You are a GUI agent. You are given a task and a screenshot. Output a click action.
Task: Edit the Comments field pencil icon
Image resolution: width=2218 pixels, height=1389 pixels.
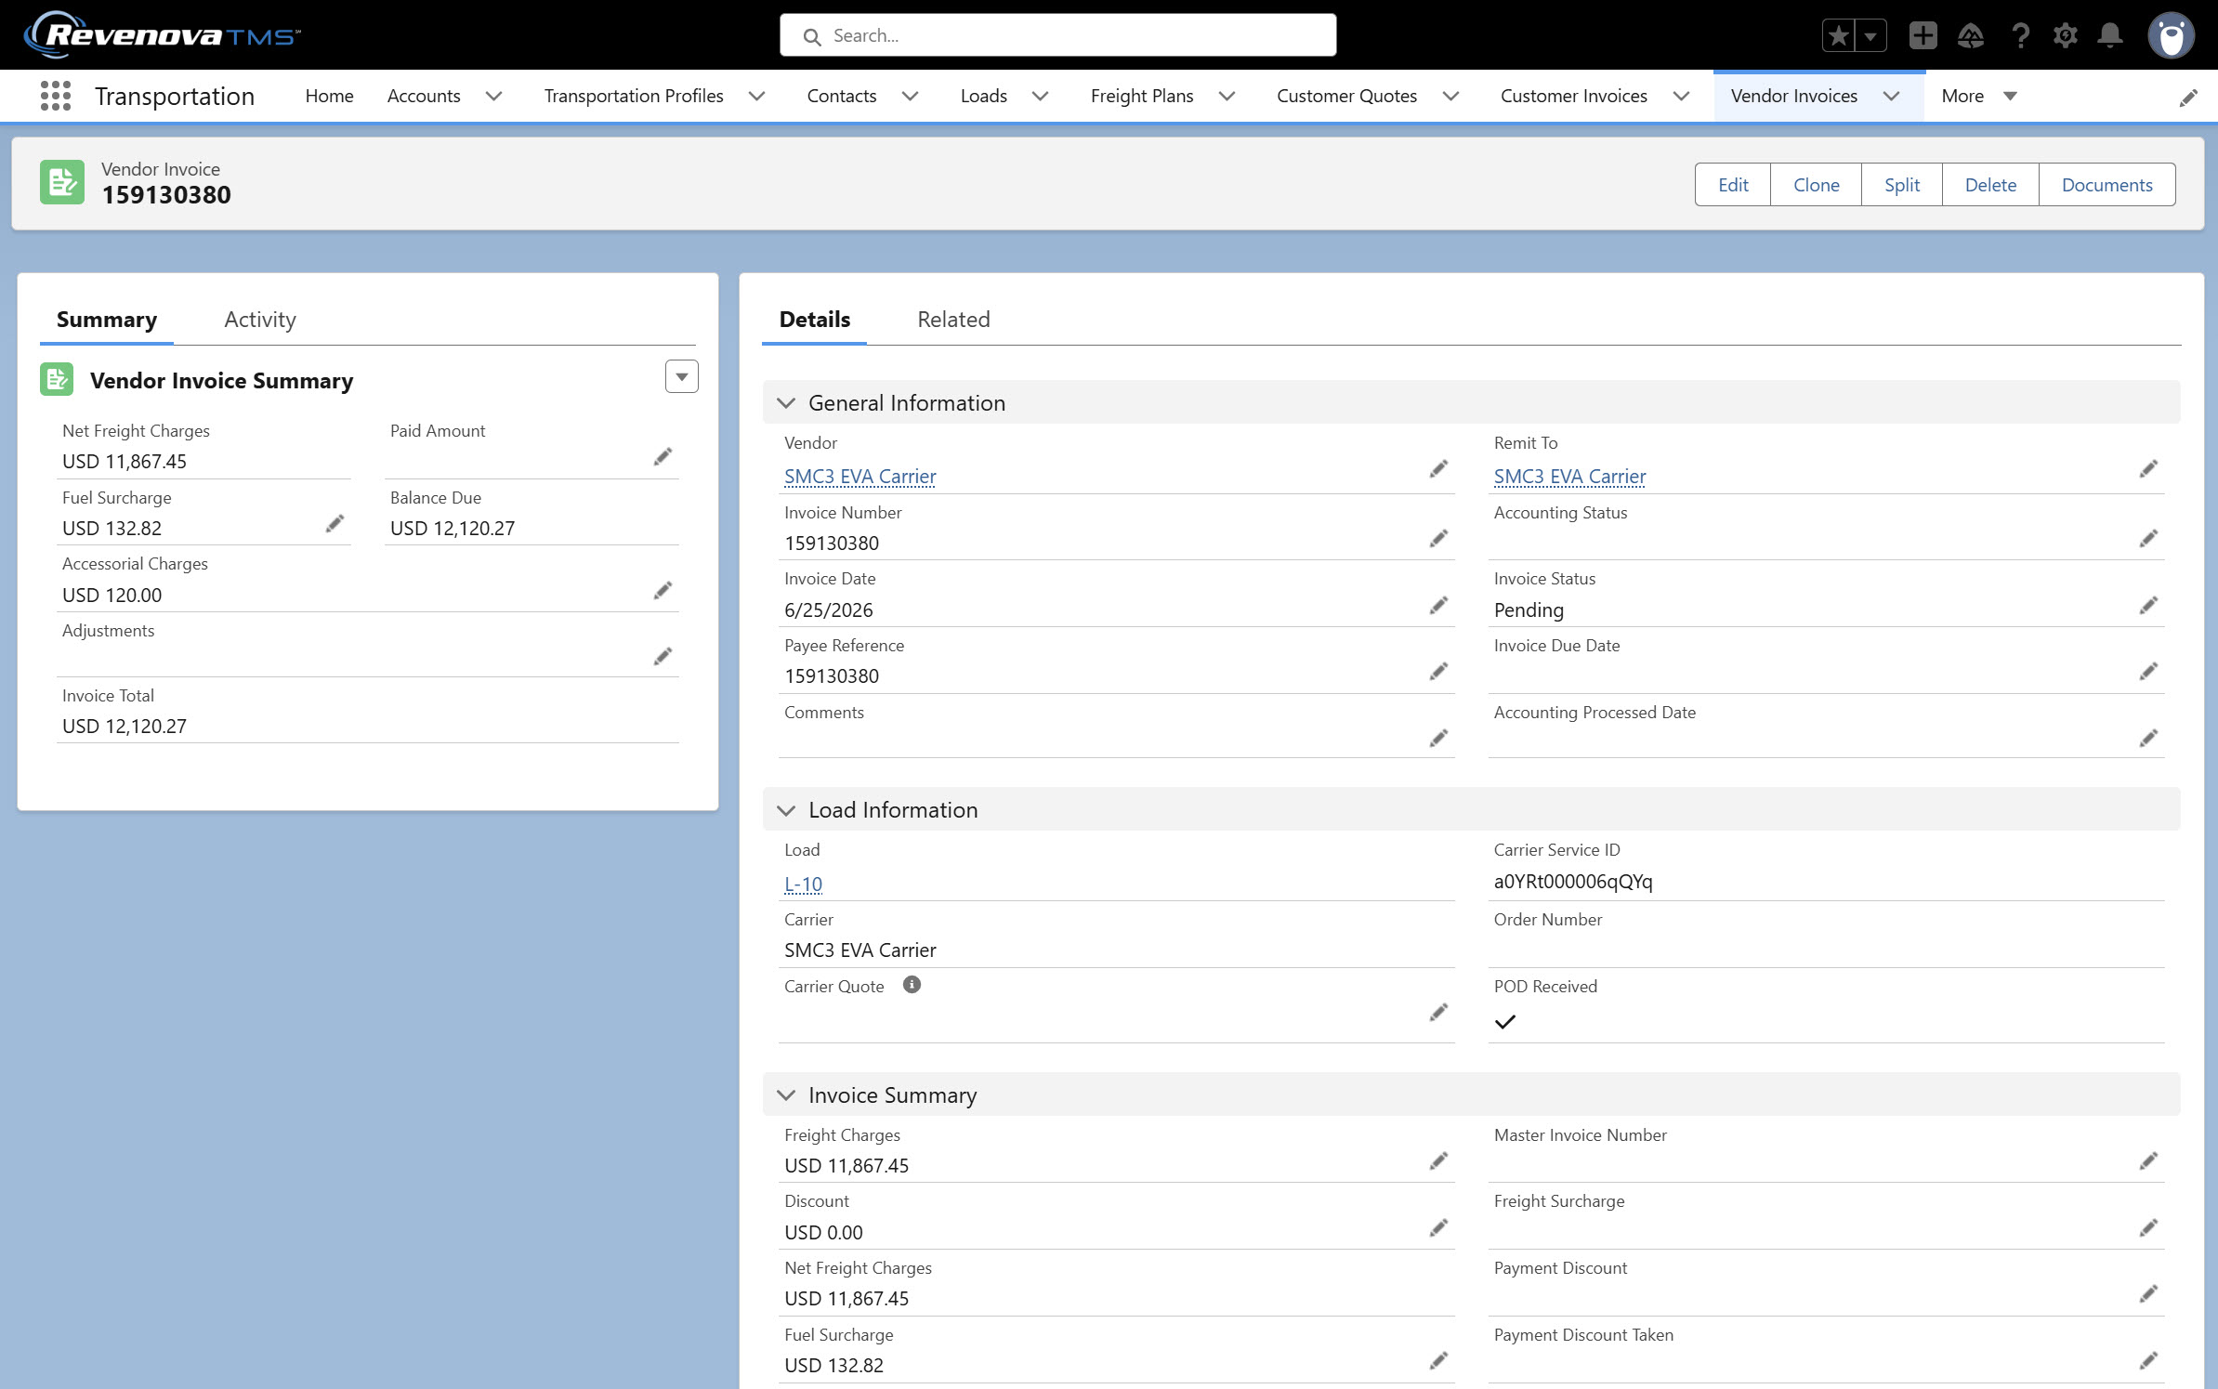[x=1438, y=738]
